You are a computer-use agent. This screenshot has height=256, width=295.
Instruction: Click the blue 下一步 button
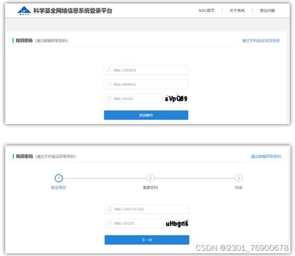pos(147,240)
